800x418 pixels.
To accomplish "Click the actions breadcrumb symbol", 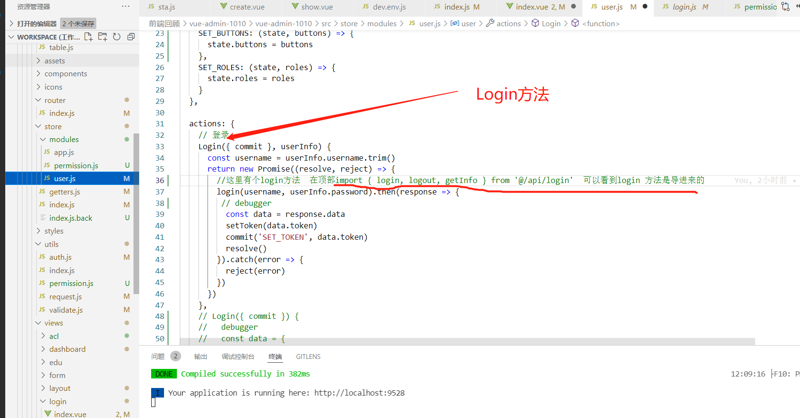I will tap(503, 23).
